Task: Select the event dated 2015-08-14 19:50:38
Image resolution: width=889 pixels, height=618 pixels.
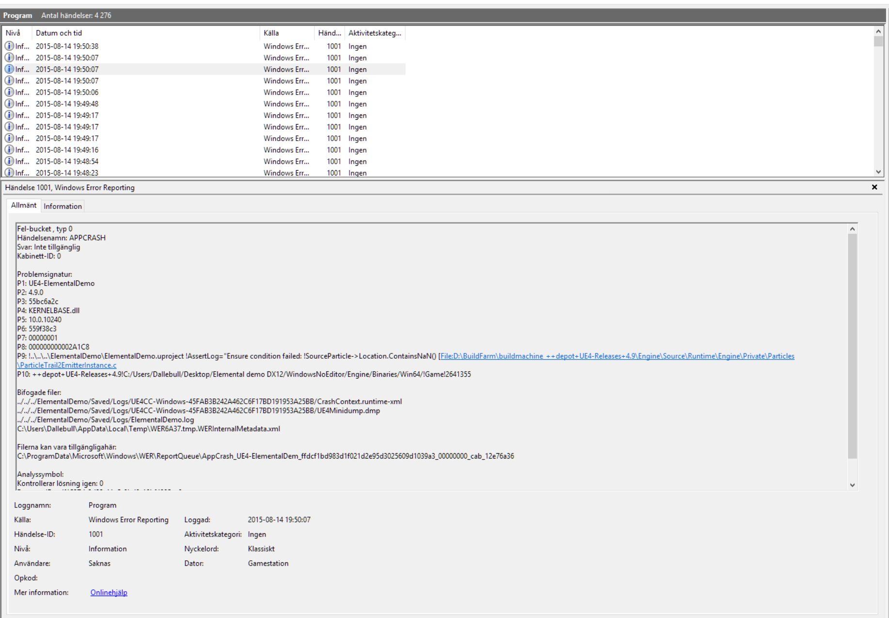Action: (x=204, y=46)
